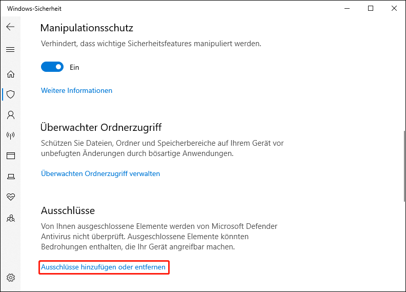Turn off the Manipulationsschutz toggle

click(52, 67)
